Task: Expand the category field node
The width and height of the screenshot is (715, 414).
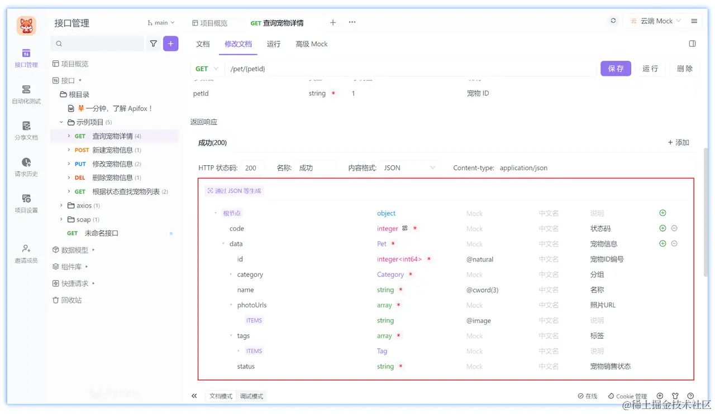Action: (231, 275)
